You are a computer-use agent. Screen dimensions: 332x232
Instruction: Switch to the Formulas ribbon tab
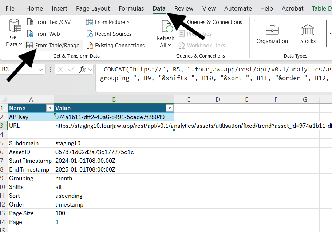(131, 8)
